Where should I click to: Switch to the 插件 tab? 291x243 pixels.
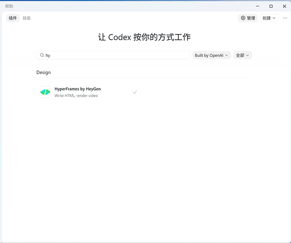pyautogui.click(x=13, y=18)
